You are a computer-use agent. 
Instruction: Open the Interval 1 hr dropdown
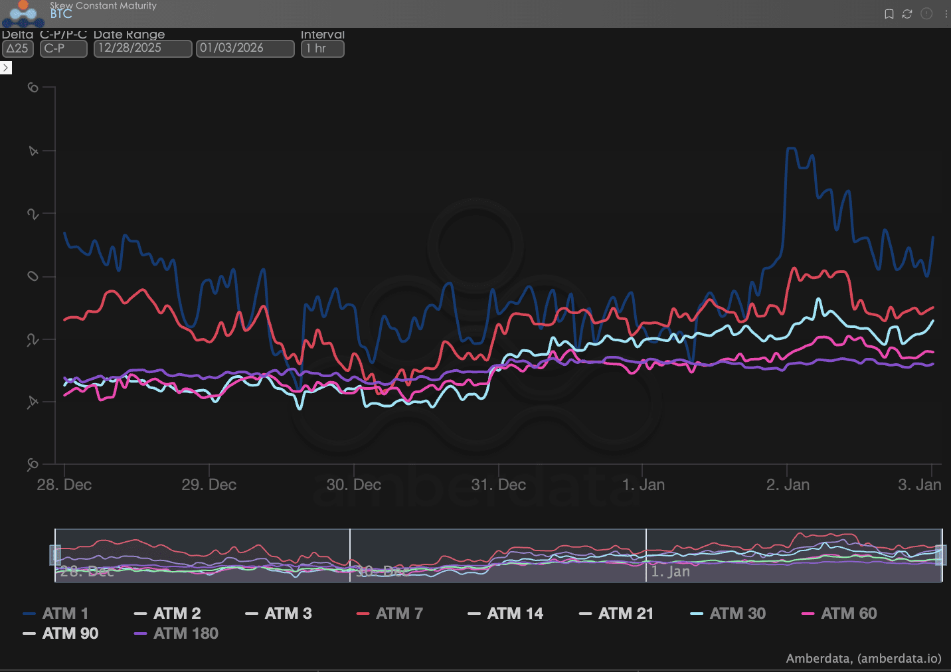point(323,48)
